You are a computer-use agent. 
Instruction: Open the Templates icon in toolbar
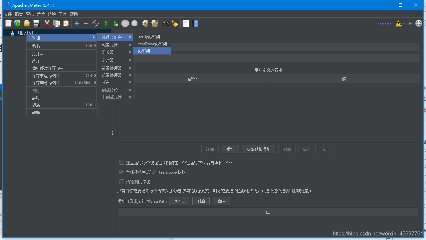point(17,23)
